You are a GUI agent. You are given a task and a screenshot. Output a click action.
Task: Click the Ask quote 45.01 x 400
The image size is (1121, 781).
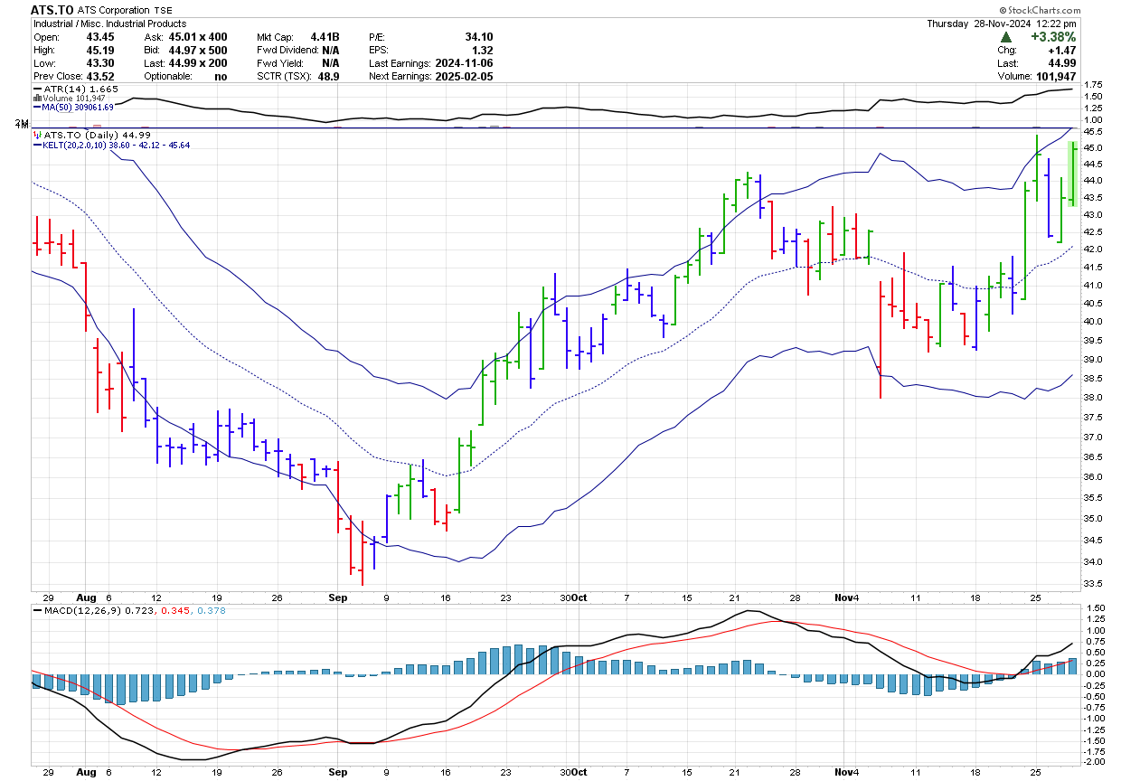[198, 37]
